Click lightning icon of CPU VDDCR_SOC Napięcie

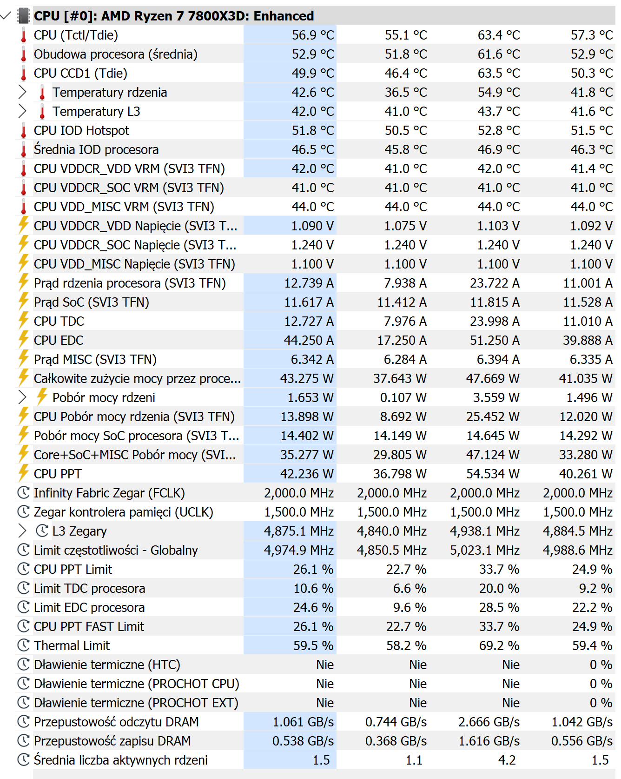point(24,244)
